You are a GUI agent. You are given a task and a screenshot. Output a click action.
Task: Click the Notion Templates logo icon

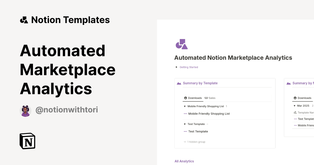click(24, 20)
